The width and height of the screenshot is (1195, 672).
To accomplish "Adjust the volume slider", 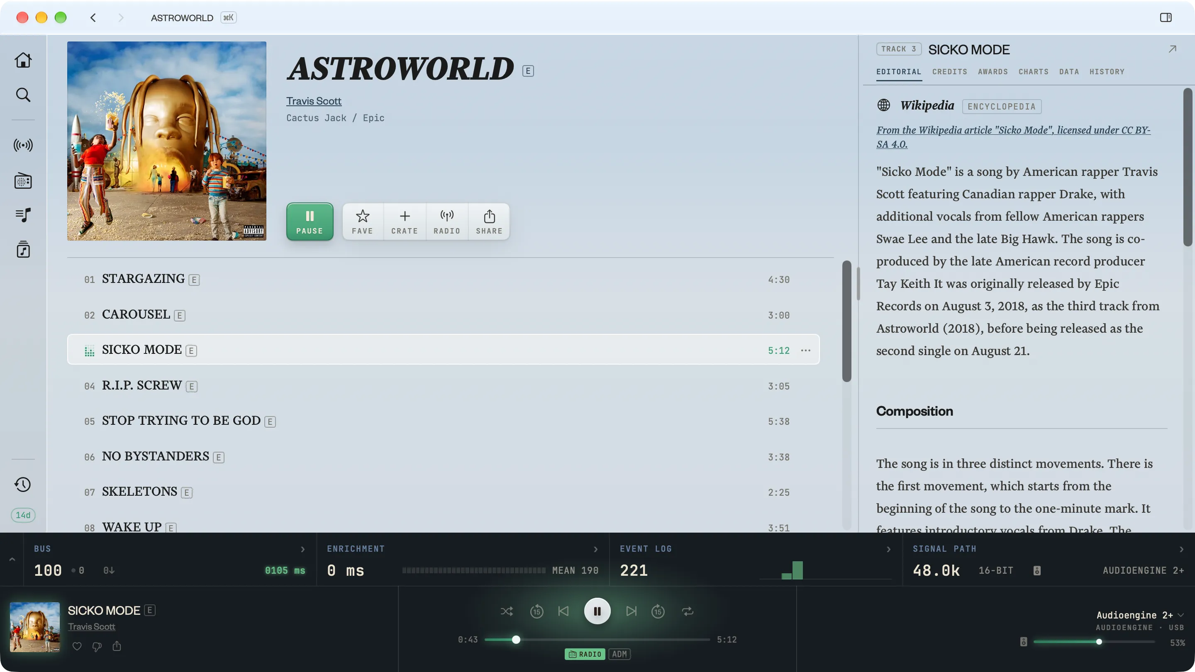I will pyautogui.click(x=1094, y=642).
